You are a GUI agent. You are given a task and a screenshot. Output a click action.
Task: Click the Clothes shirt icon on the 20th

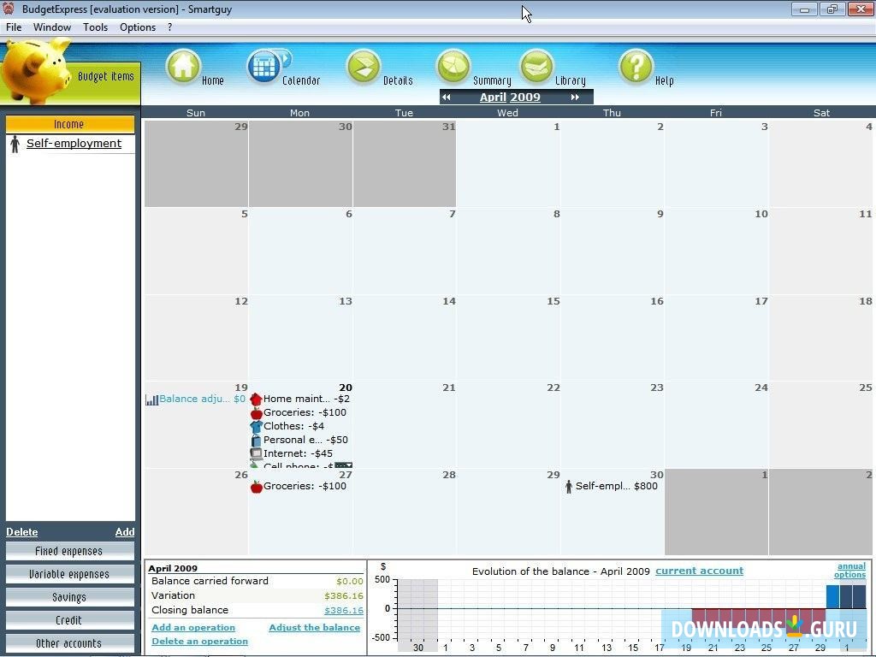click(256, 426)
